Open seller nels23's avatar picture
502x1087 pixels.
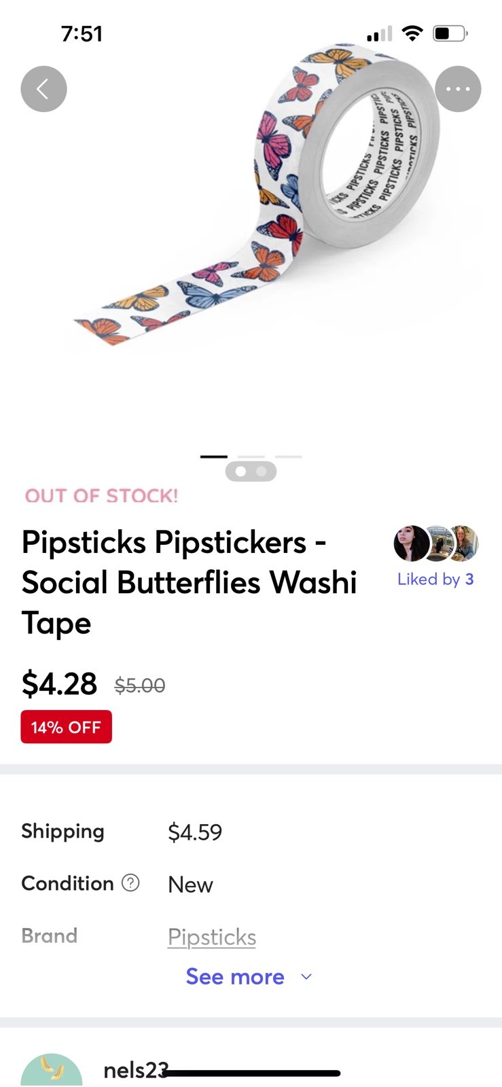52,1071
